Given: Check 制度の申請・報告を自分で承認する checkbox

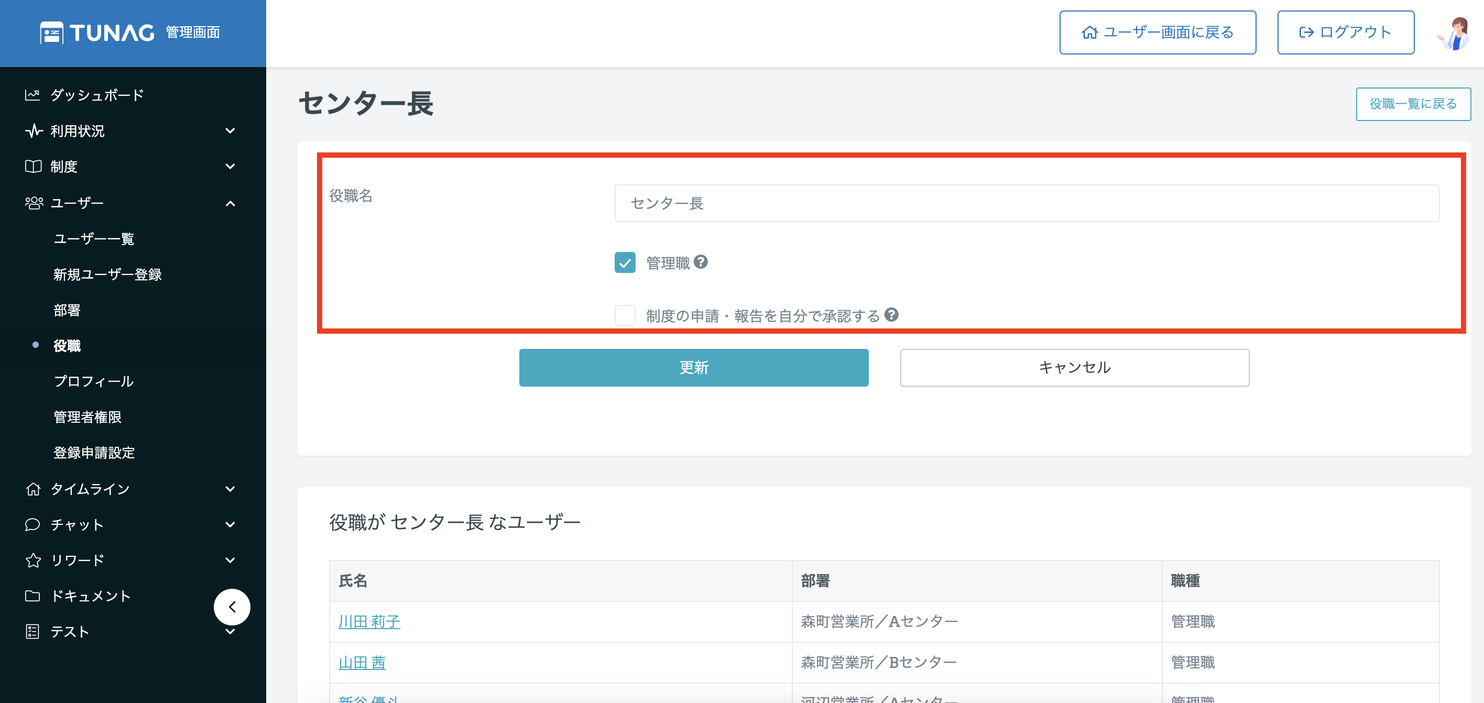Looking at the screenshot, I should pos(625,315).
